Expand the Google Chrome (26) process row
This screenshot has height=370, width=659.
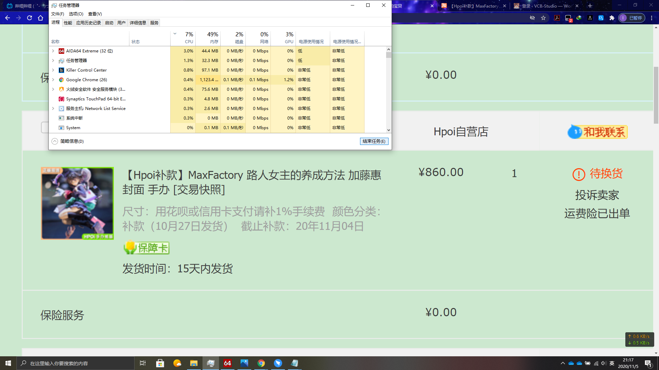pyautogui.click(x=53, y=80)
